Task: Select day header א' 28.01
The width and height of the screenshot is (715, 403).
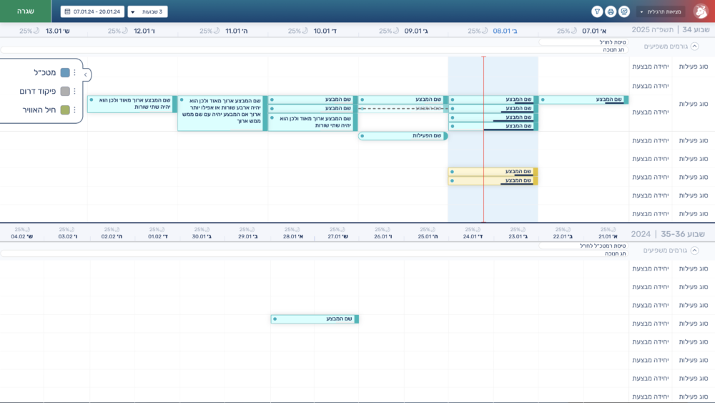Action: tap(292, 236)
